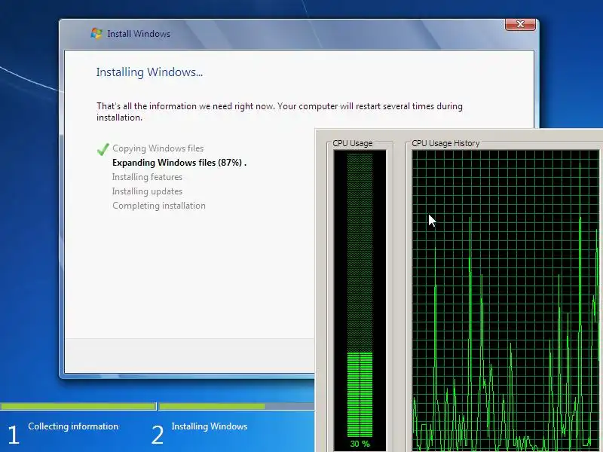Click the CPU Usage meter bar
Viewport: 603px width, 452px height.
click(x=360, y=295)
